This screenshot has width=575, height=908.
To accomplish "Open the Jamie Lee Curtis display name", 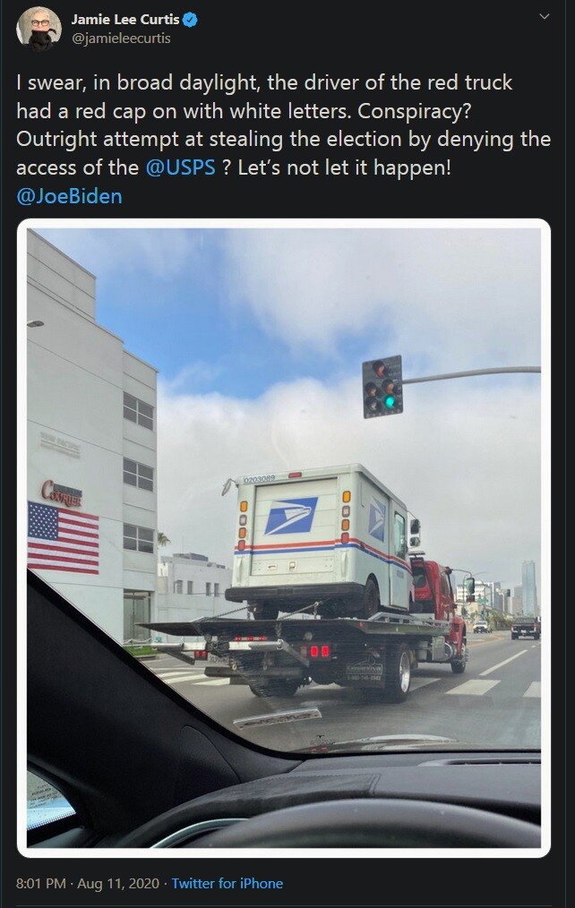I will (x=125, y=20).
